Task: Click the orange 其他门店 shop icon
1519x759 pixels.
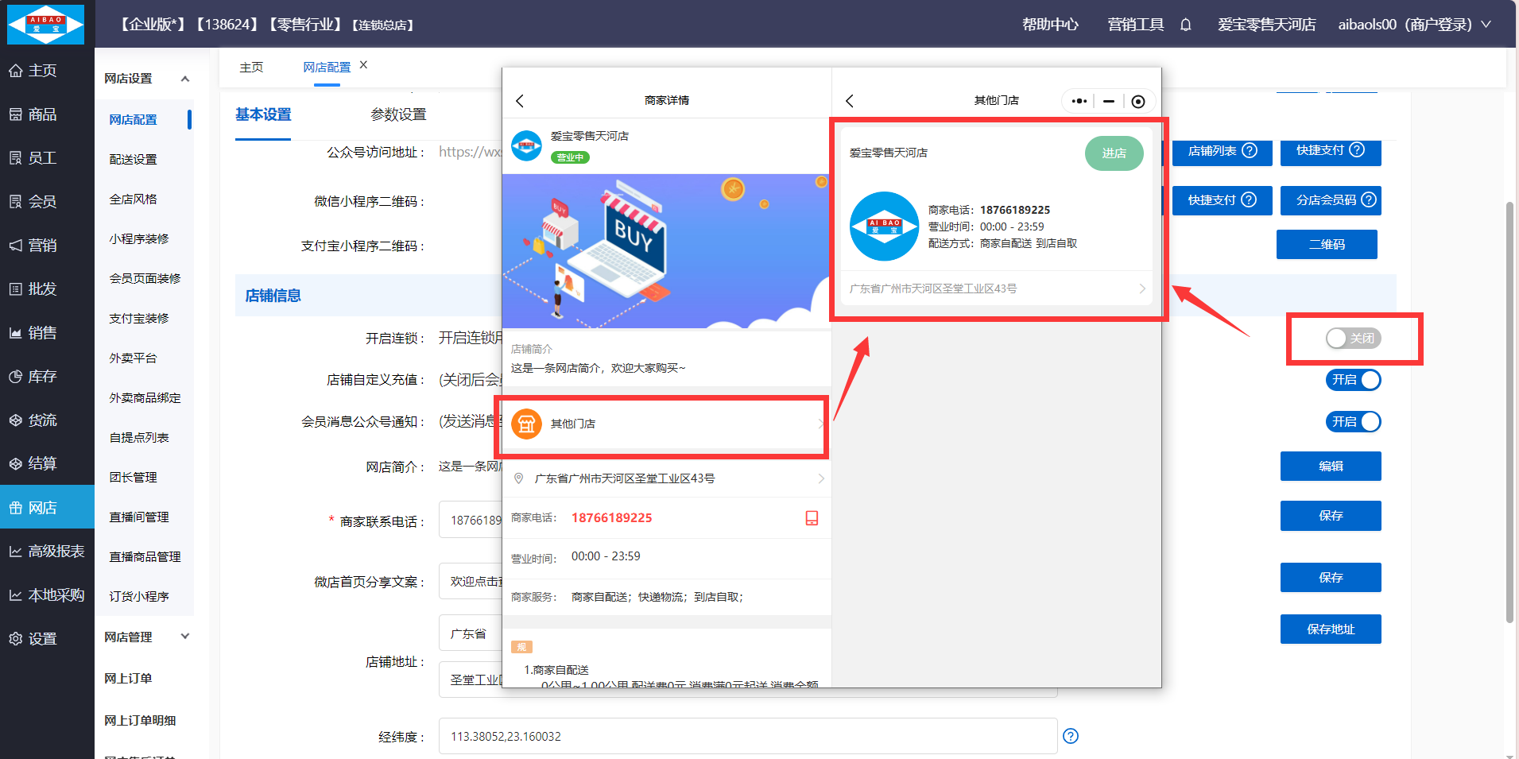Action: coord(526,424)
